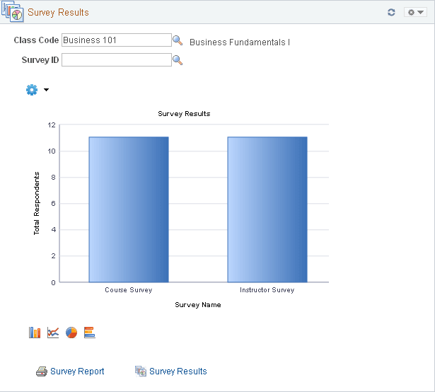
Task: Click the "Course Survey" axis label
Action: [x=129, y=290]
